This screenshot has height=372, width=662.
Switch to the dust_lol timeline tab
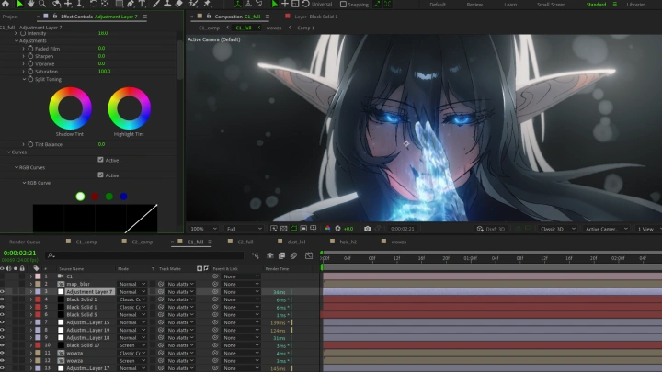296,242
